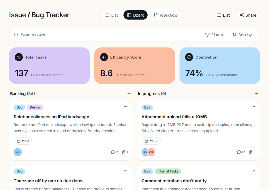The width and height of the screenshot is (269, 190).
Task: Open more options for Comment mentions card
Action: (253, 171)
